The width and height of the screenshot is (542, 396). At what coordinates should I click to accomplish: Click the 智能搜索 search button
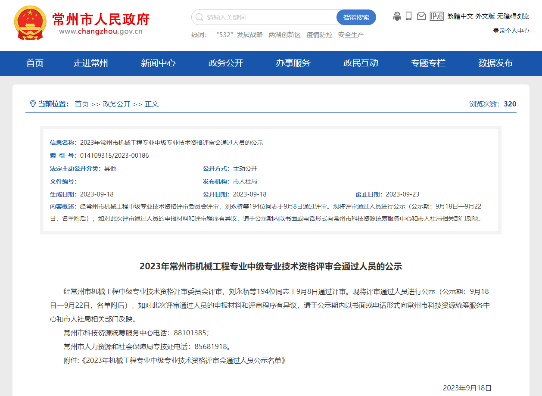point(356,18)
